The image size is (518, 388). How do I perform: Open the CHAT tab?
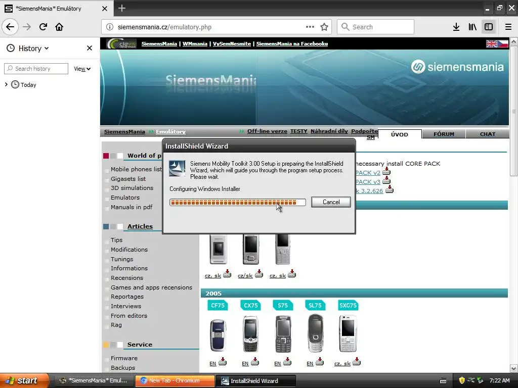pos(487,134)
